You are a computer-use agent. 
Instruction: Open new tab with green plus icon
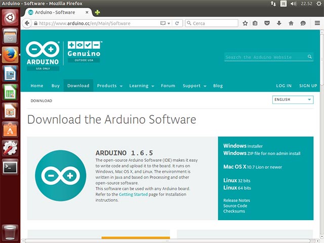coord(97,12)
